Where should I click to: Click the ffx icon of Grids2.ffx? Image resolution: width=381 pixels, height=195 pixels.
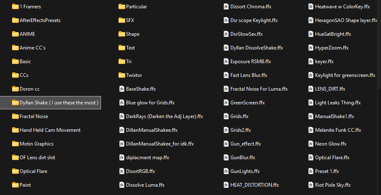click(226, 130)
